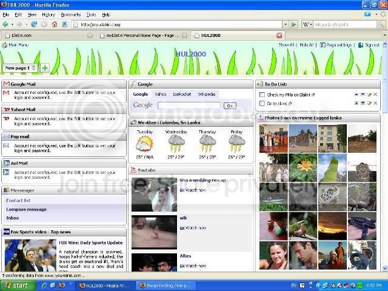Screen dimensions: 388x291
Task: Select the IceRocket search tab
Action: click(182, 94)
